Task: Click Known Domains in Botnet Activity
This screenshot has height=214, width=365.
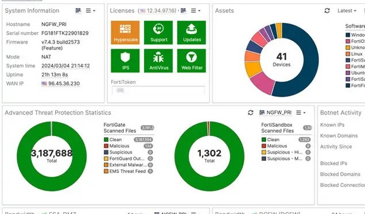Action: pyautogui.click(x=339, y=135)
